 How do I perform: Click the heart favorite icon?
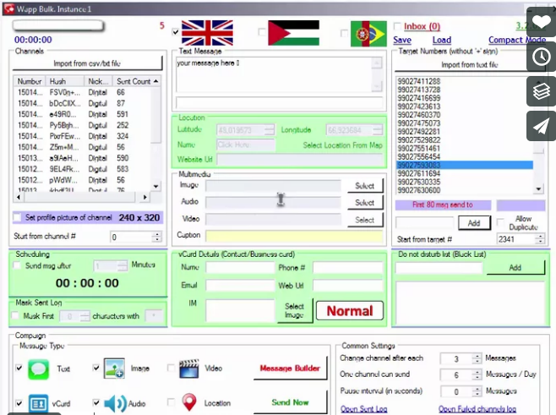[x=541, y=22]
